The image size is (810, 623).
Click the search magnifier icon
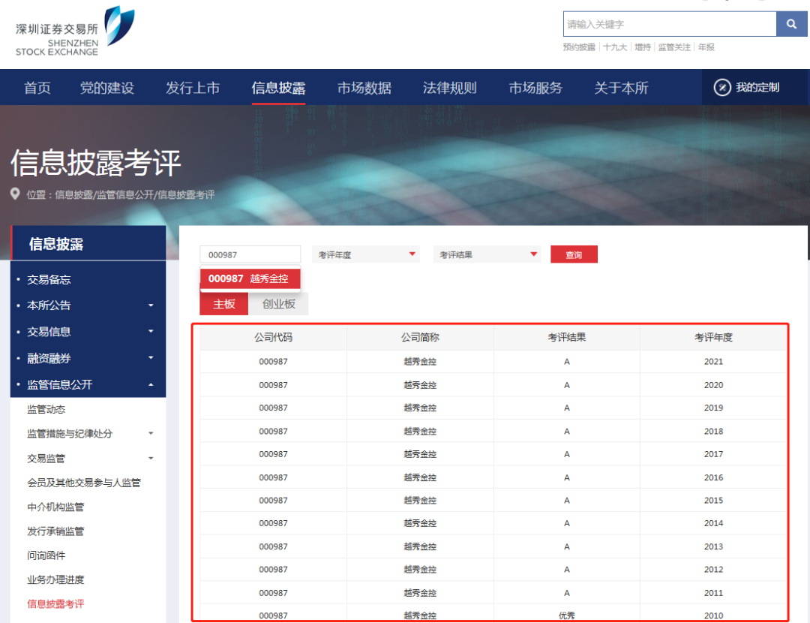tap(791, 24)
